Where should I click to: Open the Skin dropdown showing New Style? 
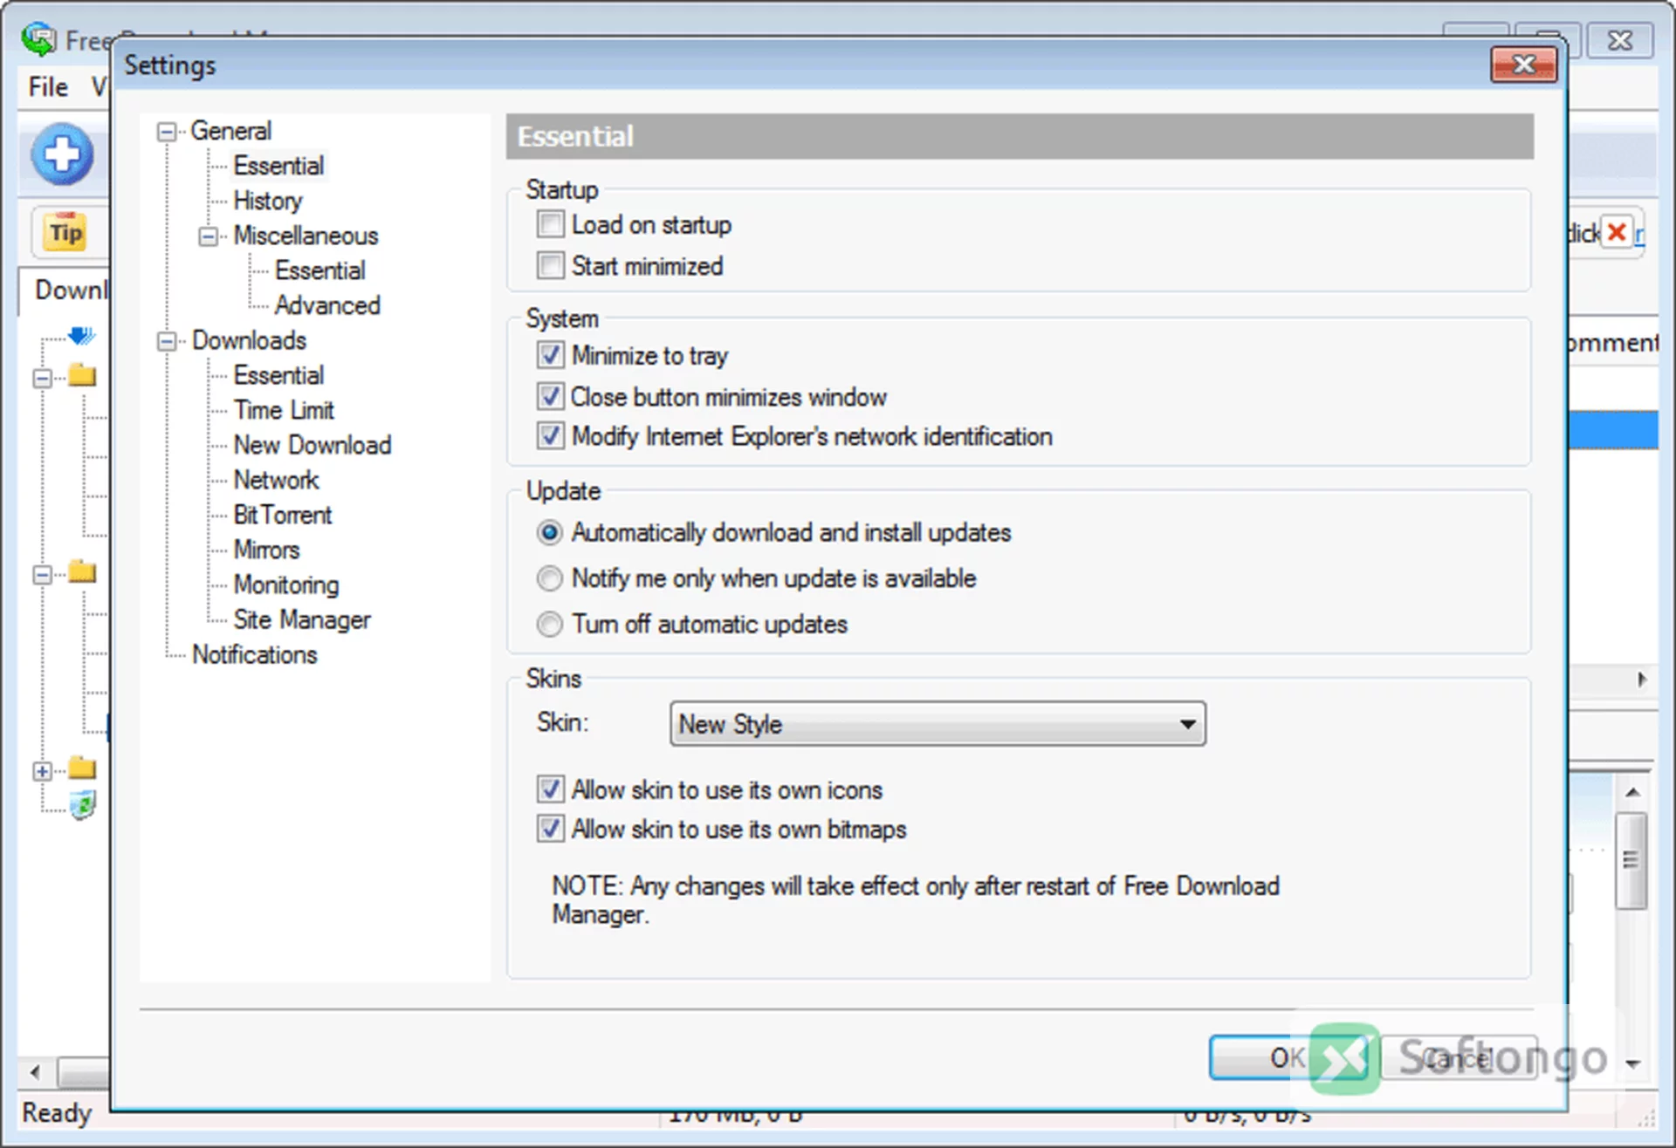[x=938, y=724]
